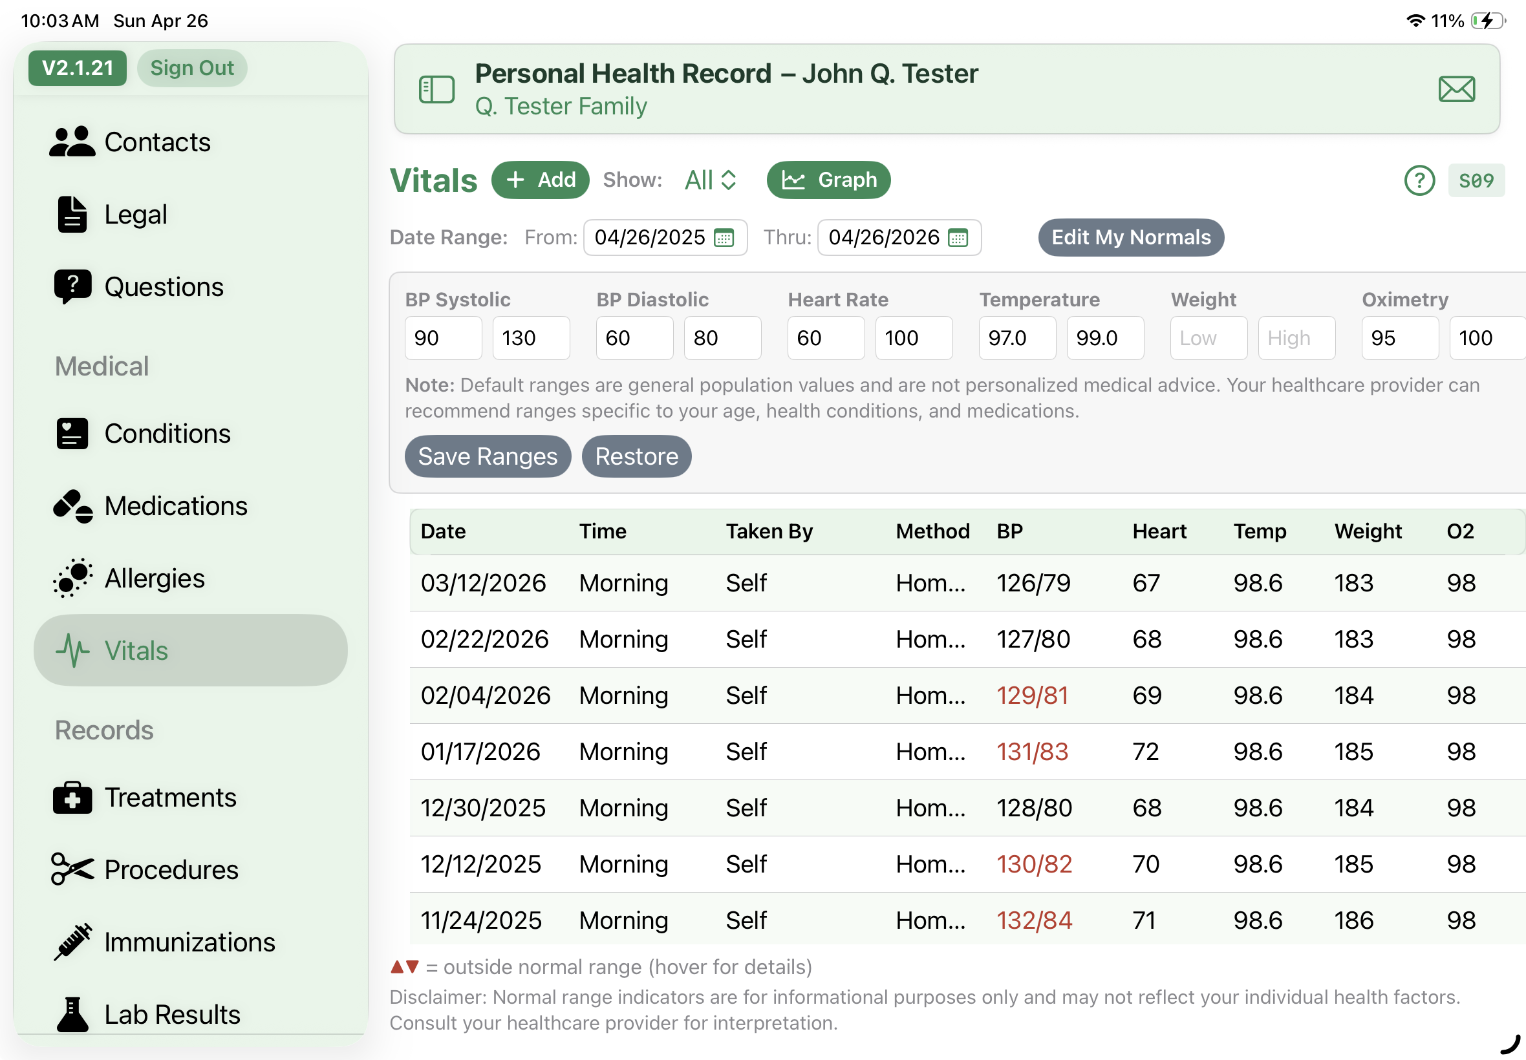1526x1060 pixels.
Task: Open Questions in the sidebar
Action: [191, 287]
